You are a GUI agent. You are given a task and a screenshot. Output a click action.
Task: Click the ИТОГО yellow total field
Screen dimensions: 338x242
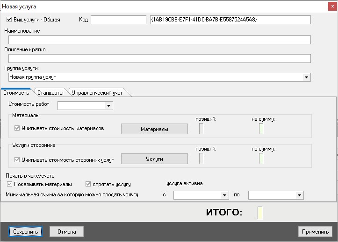click(260, 213)
